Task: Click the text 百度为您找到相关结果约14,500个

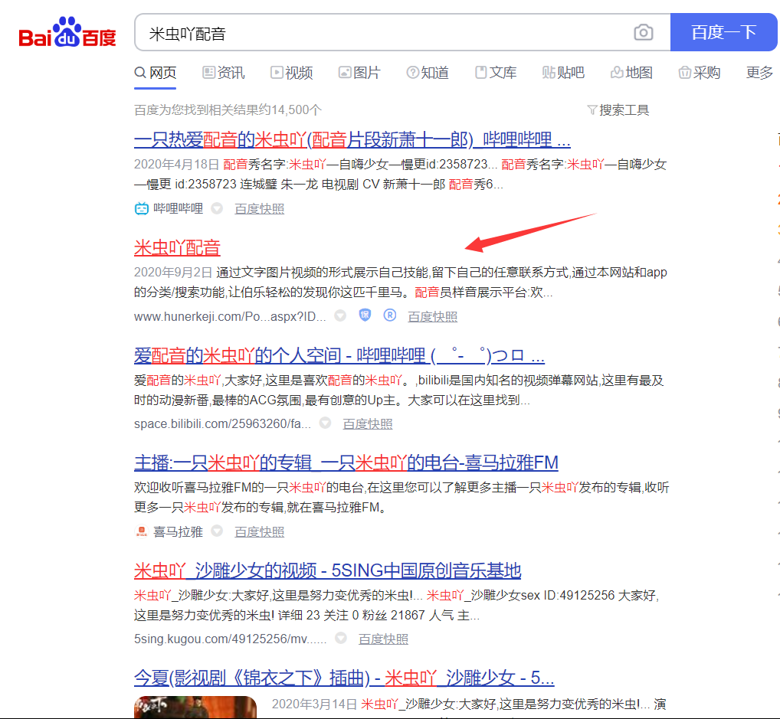Action: [x=228, y=110]
